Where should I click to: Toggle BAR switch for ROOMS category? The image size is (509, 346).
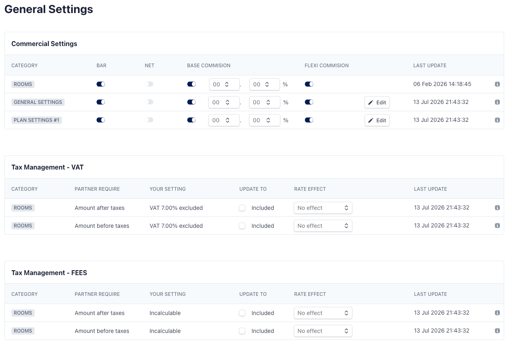(x=100, y=84)
